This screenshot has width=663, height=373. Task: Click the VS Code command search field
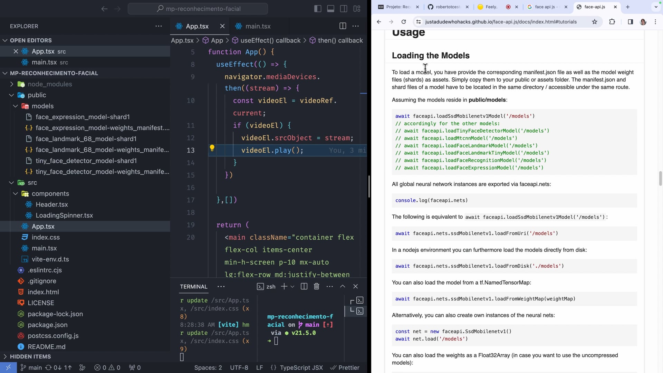(x=198, y=9)
